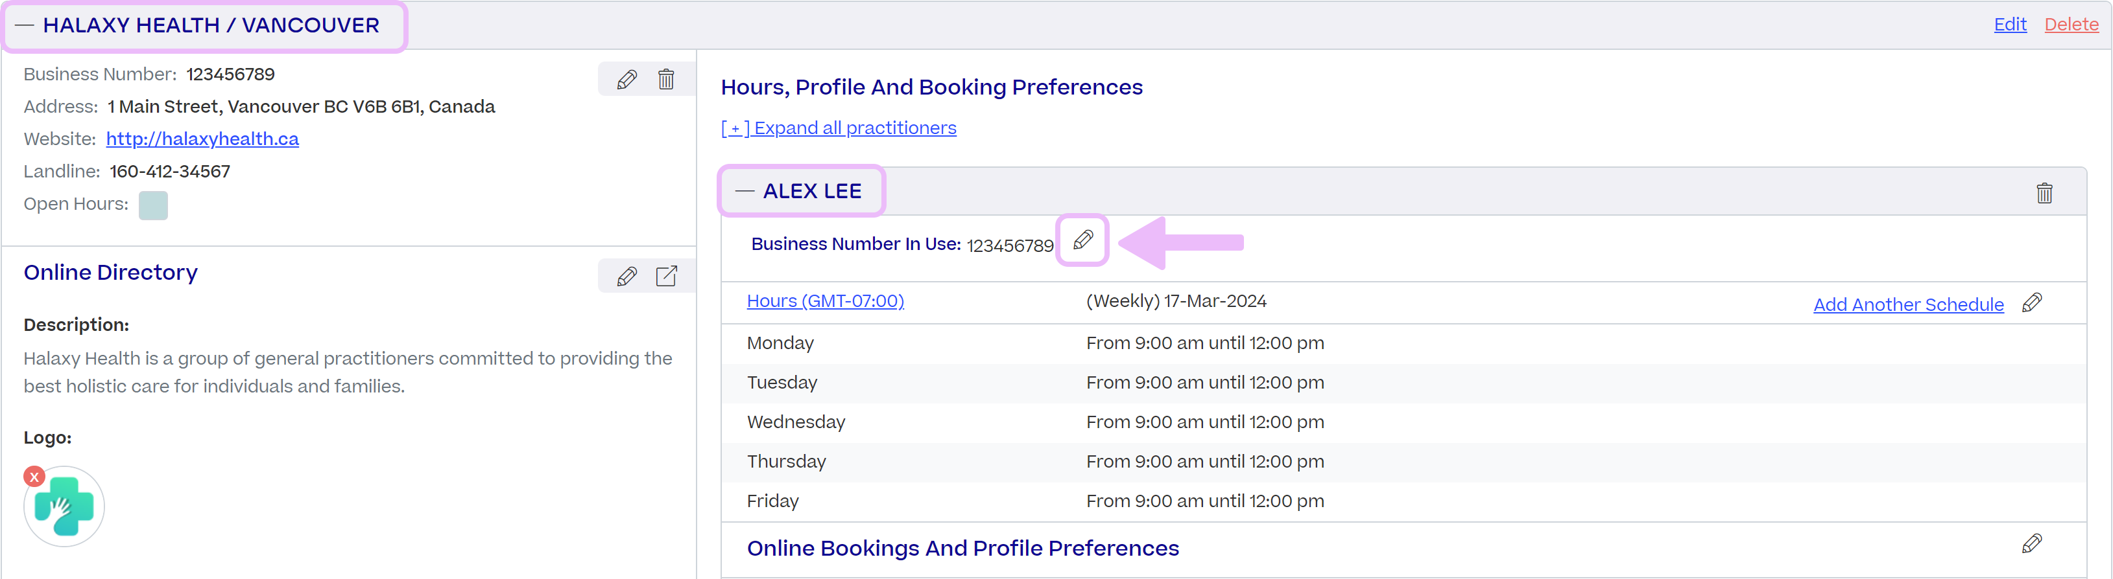The width and height of the screenshot is (2113, 579).
Task: Edit Business Number In Use pencil
Action: tap(1082, 240)
